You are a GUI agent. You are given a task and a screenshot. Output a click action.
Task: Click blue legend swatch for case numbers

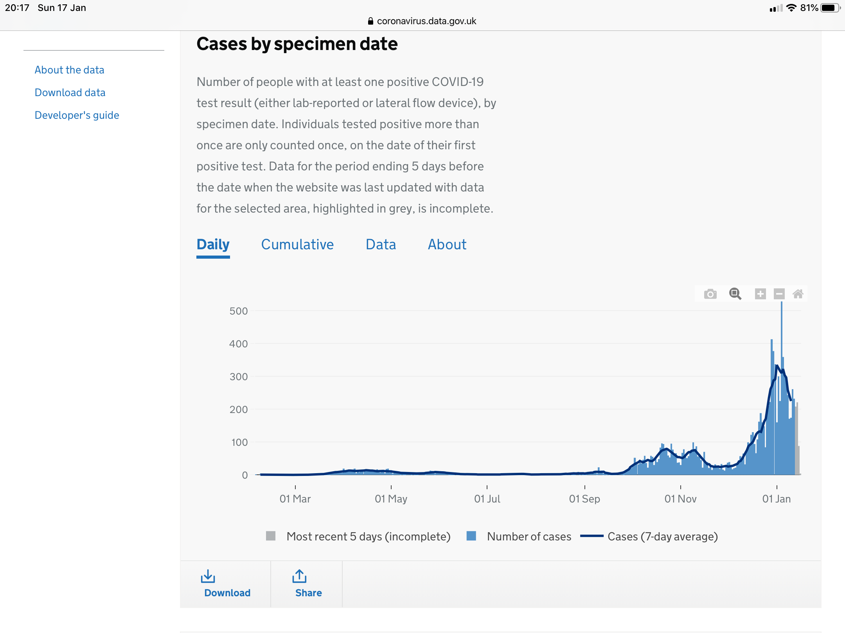tap(471, 536)
